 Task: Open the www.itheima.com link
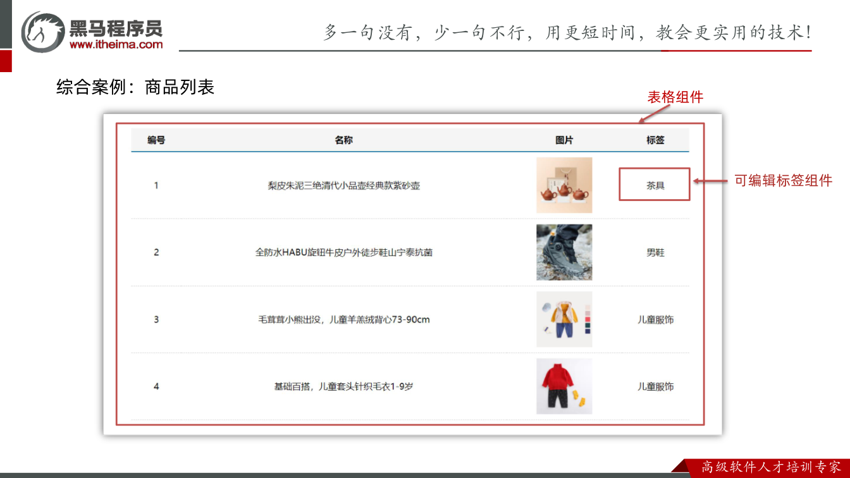116,44
